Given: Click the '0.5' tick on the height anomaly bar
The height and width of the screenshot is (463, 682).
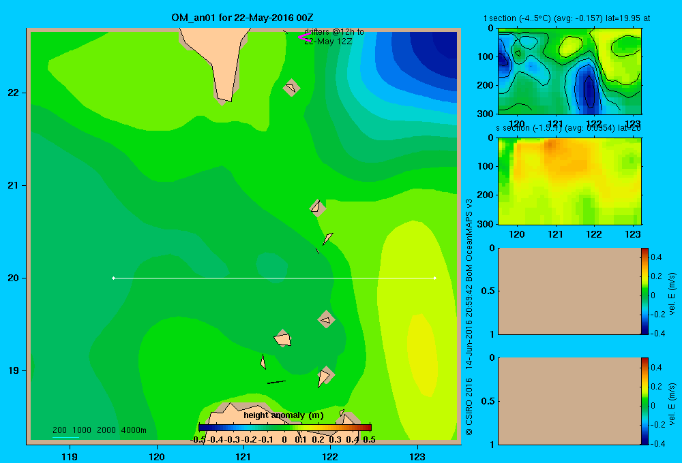Looking at the screenshot, I should (x=369, y=440).
